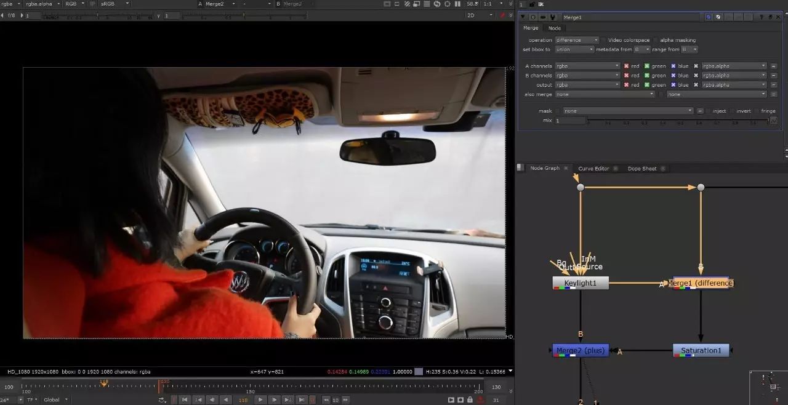Screen dimensions: 788x405
Task: Click the mix slider track
Action: (677, 121)
